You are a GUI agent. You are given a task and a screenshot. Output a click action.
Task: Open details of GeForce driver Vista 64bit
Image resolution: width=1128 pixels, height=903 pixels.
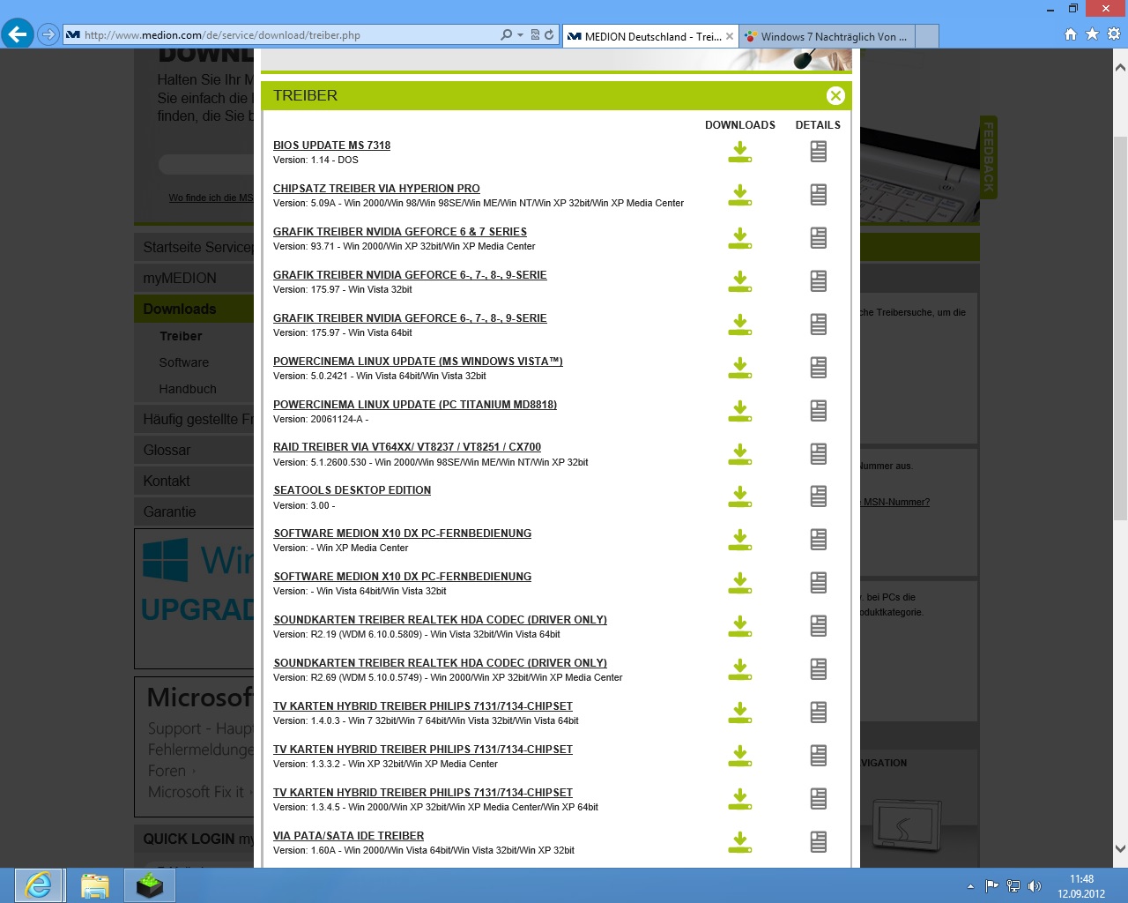click(819, 325)
